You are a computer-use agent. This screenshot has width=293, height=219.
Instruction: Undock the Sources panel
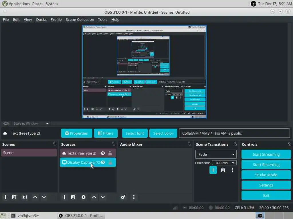[x=113, y=144]
